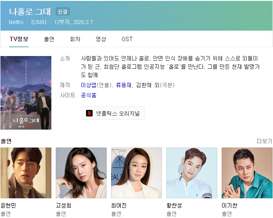Select the 영상 tab
The image size is (273, 218).
click(x=101, y=39)
